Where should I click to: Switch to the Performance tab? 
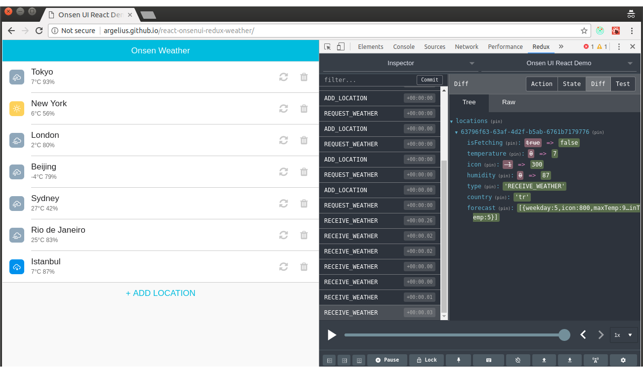(x=505, y=46)
